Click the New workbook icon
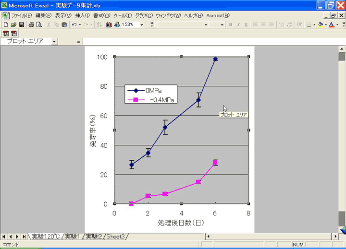346x249 pixels. (6, 24)
